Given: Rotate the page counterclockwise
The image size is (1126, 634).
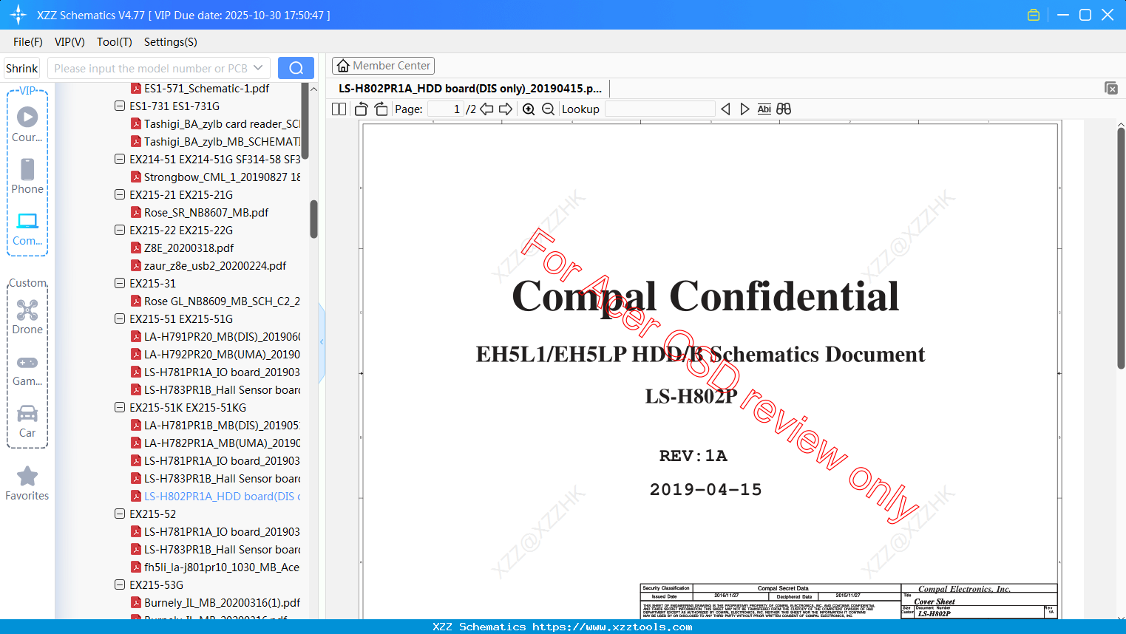Looking at the screenshot, I should [362, 109].
